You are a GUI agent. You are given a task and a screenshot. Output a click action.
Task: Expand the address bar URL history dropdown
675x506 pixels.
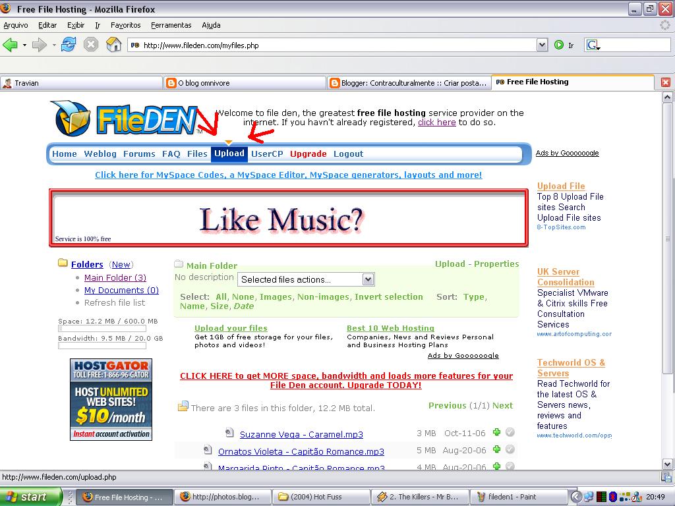pyautogui.click(x=542, y=45)
